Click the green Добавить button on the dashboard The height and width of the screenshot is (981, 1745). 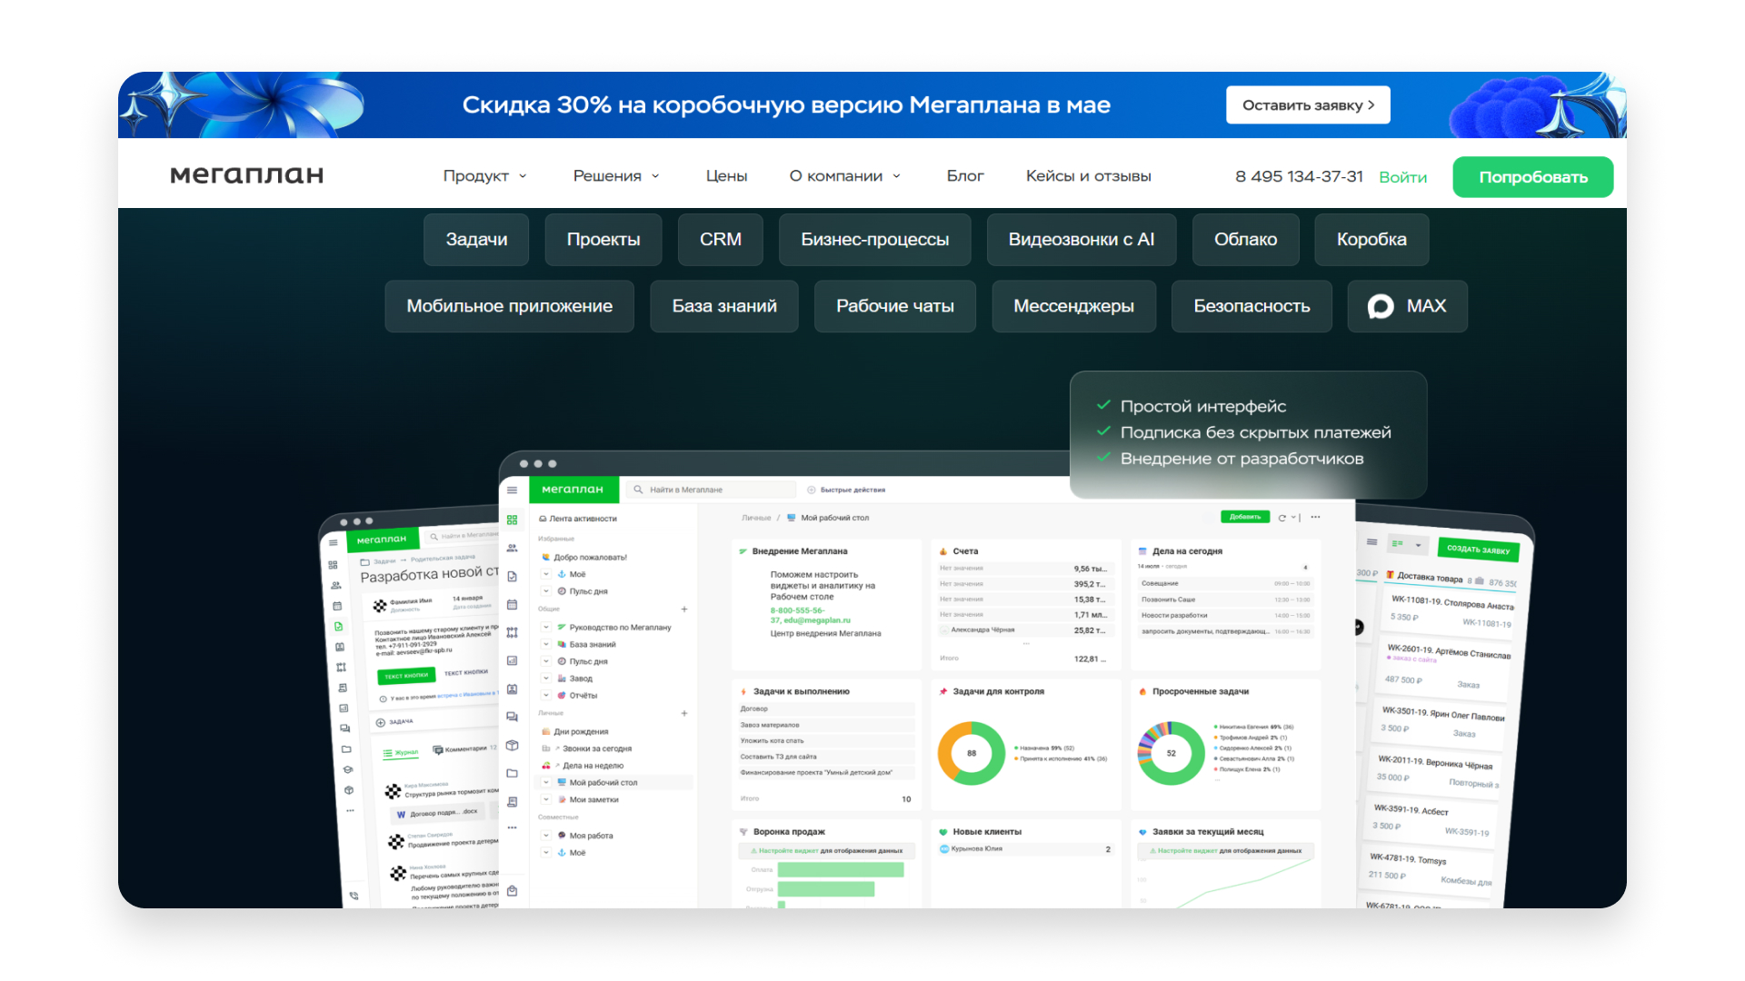click(x=1244, y=517)
